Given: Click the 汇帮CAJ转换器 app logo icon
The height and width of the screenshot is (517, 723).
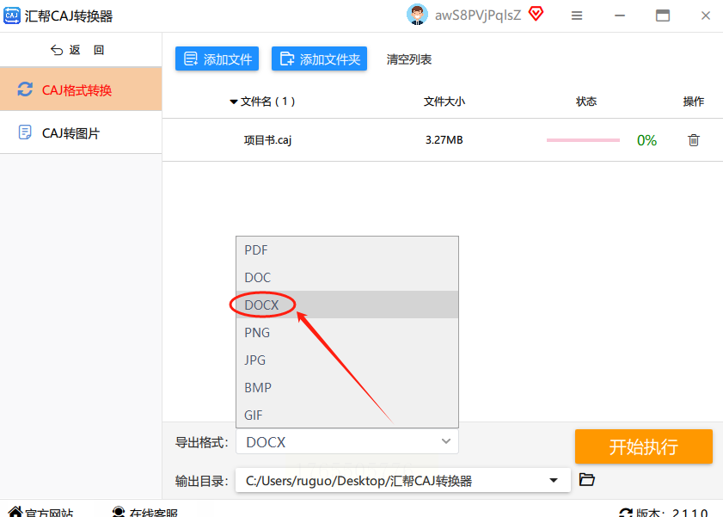Looking at the screenshot, I should (11, 15).
